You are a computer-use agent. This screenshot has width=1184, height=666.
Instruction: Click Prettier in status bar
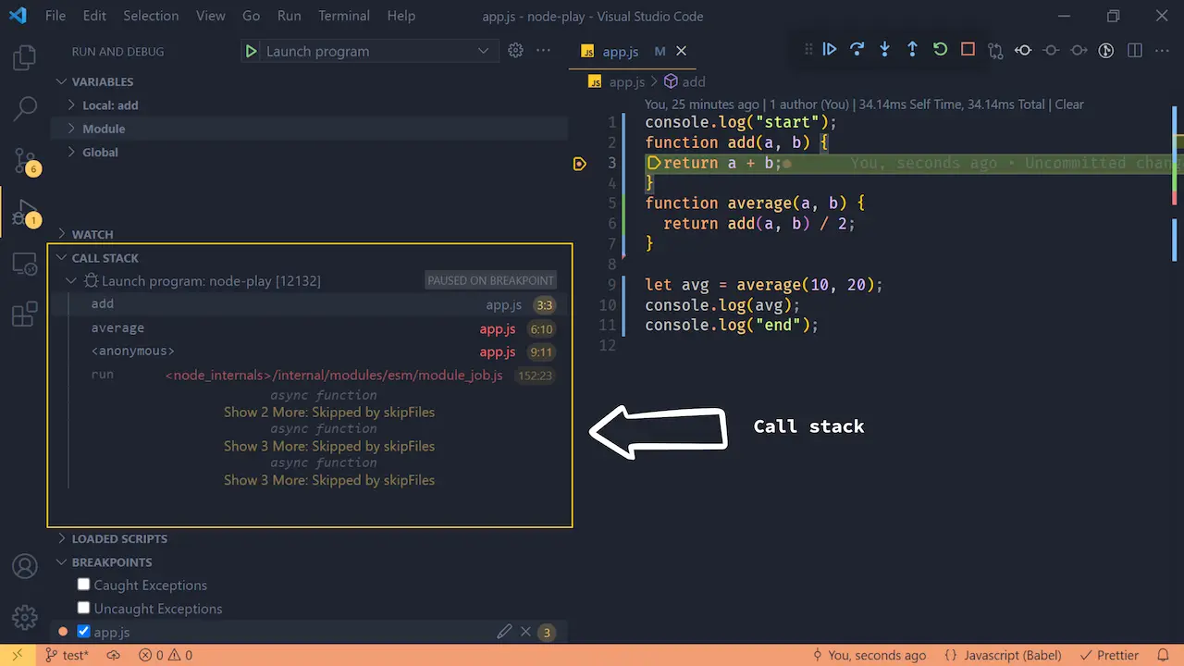click(1108, 655)
